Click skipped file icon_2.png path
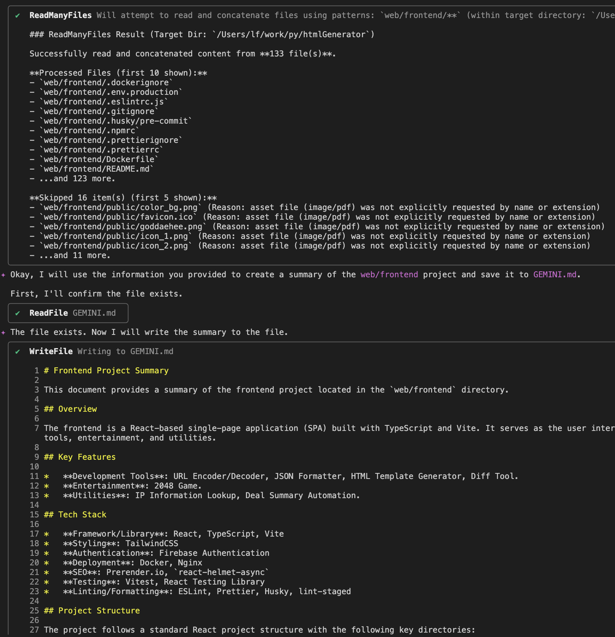615x637 pixels. coord(116,246)
